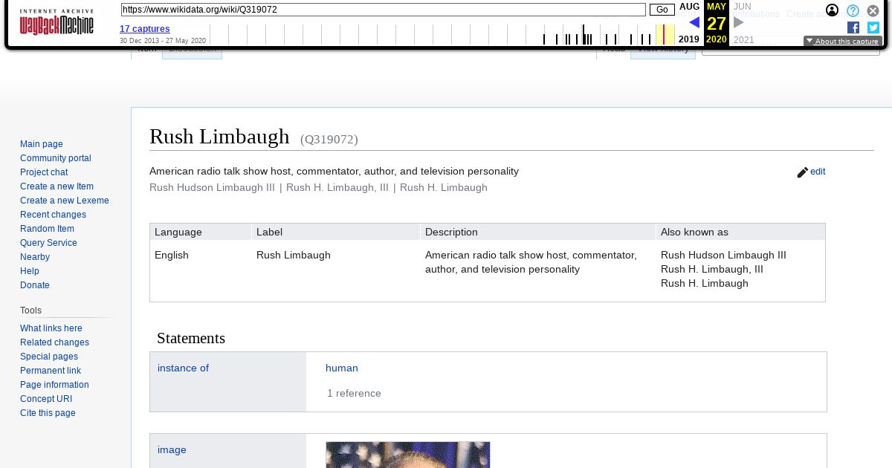Viewport: 892px width, 468px height.
Task: Open Concept URI link
Action: pos(46,399)
